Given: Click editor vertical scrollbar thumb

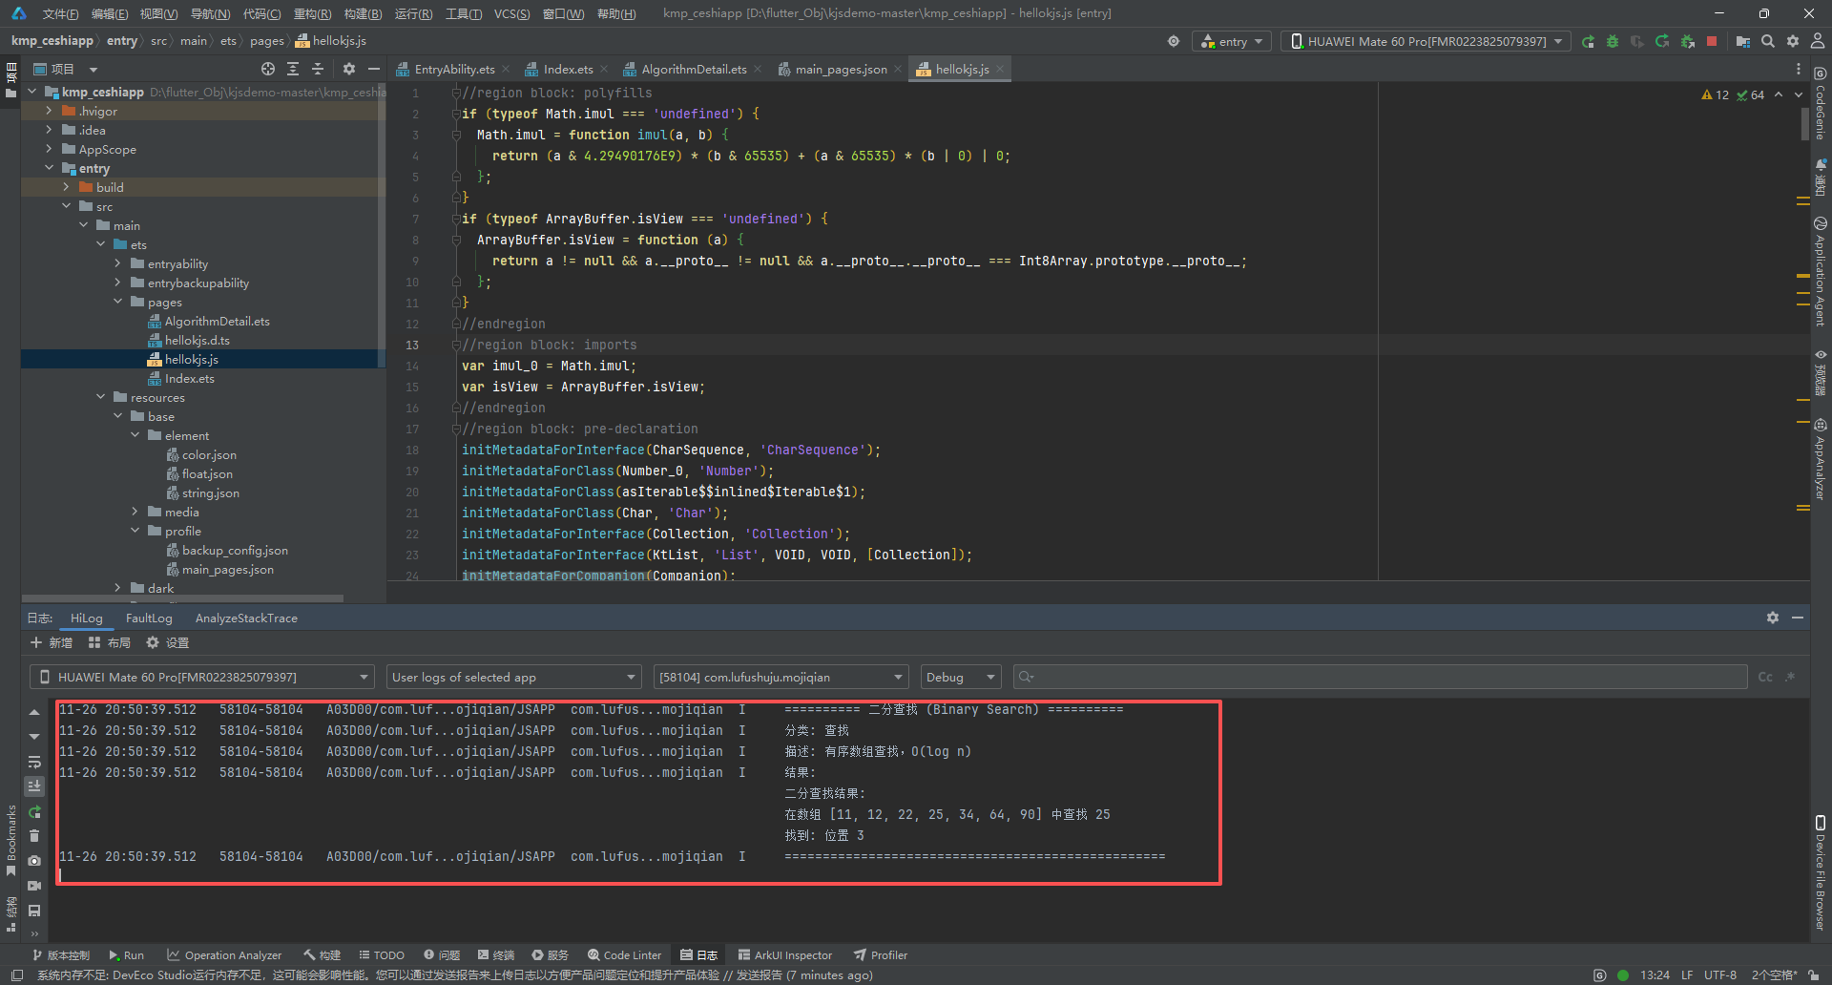Looking at the screenshot, I should 1804,124.
